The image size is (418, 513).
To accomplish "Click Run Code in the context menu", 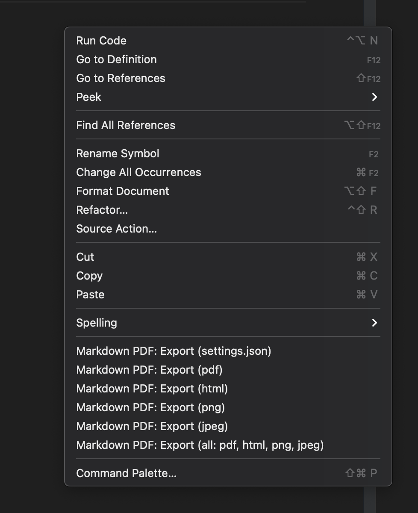I will tap(101, 40).
